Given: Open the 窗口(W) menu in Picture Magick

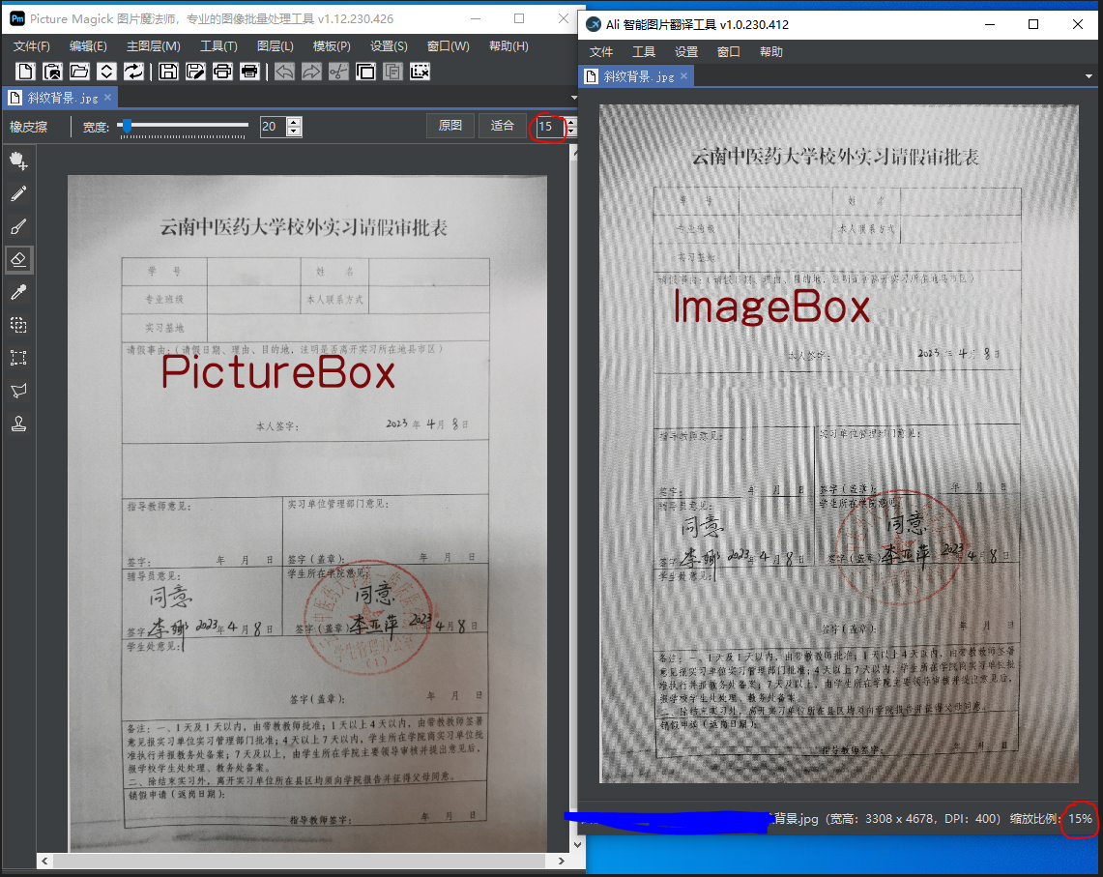Looking at the screenshot, I should coord(449,46).
